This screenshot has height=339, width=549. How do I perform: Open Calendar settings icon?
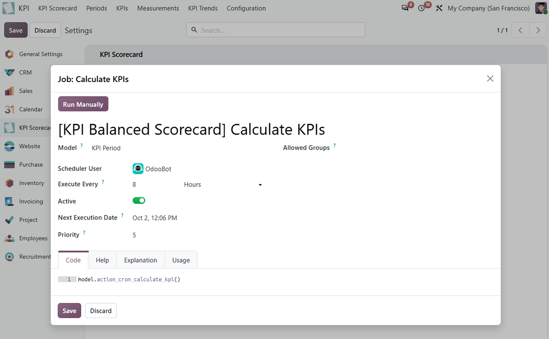click(x=9, y=109)
